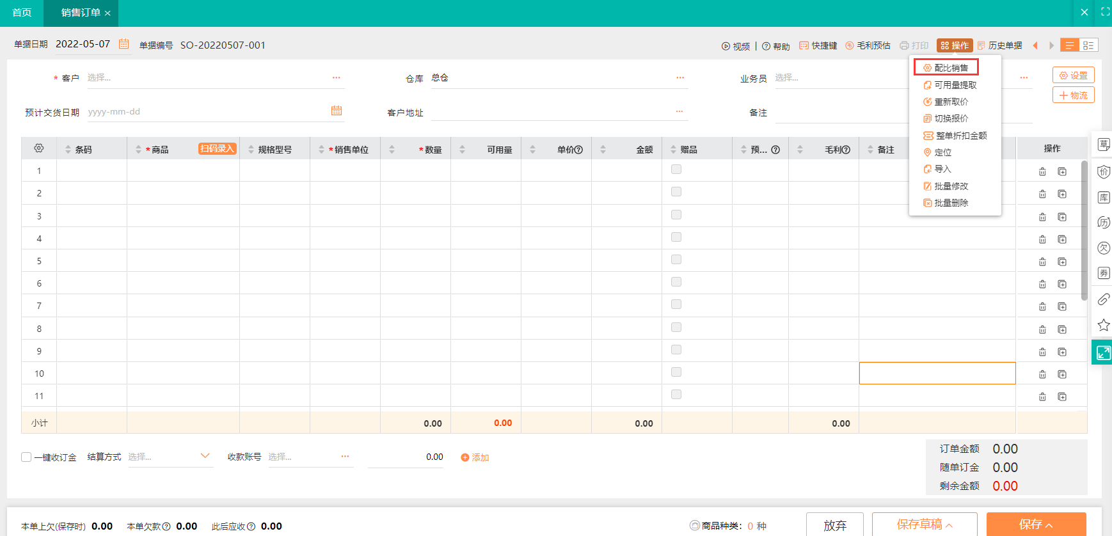Click the delete icon in row 1
1112x536 pixels.
1042,171
